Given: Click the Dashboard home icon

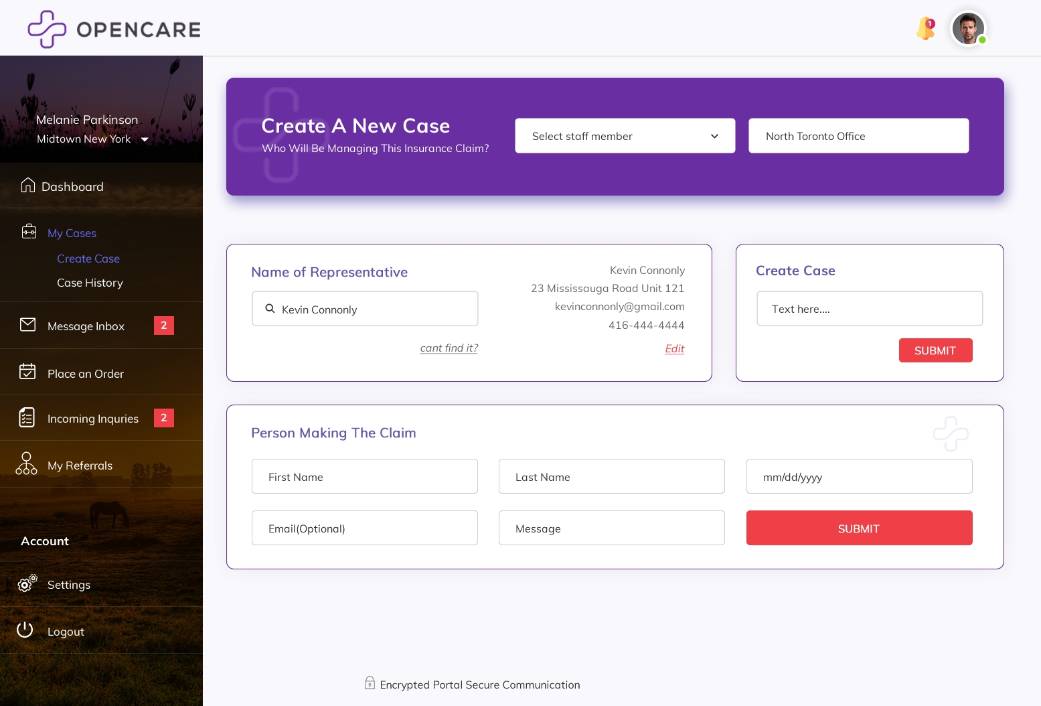Looking at the screenshot, I should tap(28, 186).
